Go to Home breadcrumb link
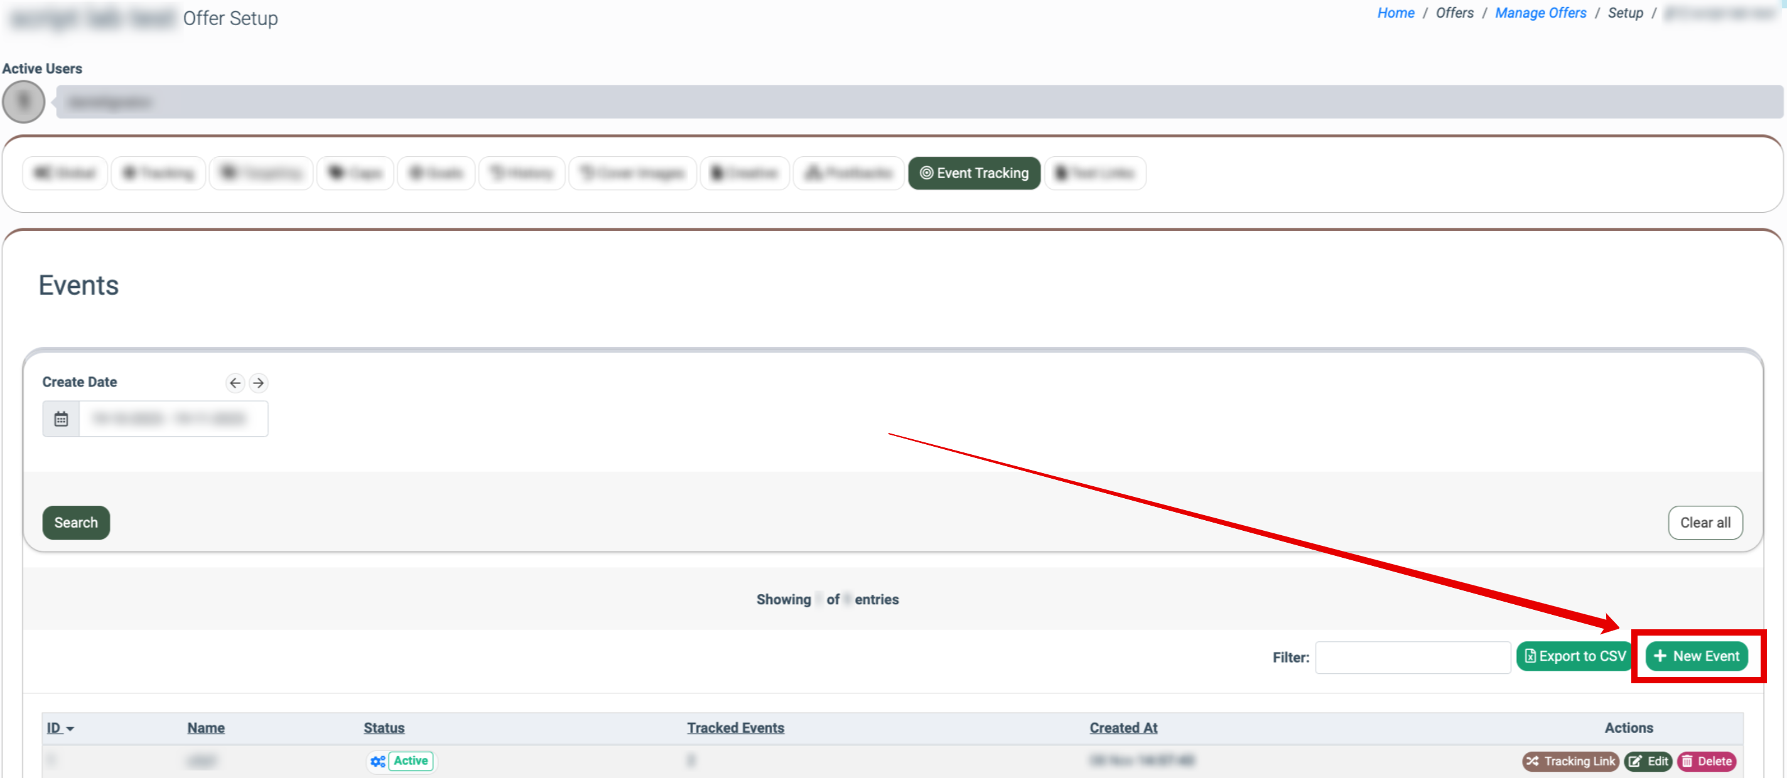Image resolution: width=1787 pixels, height=778 pixels. tap(1395, 13)
